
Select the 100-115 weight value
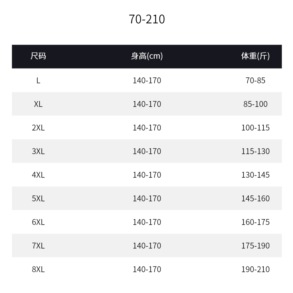[255, 128]
